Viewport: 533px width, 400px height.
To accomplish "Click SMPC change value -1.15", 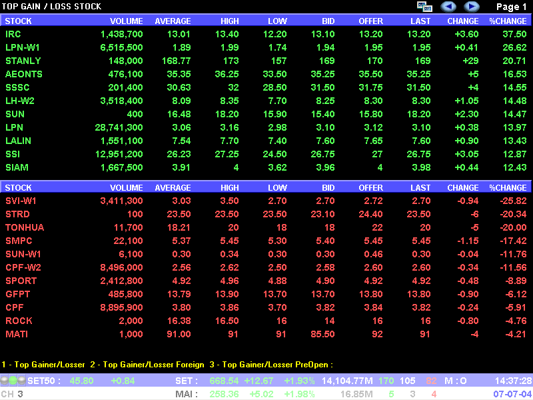I will point(468,241).
